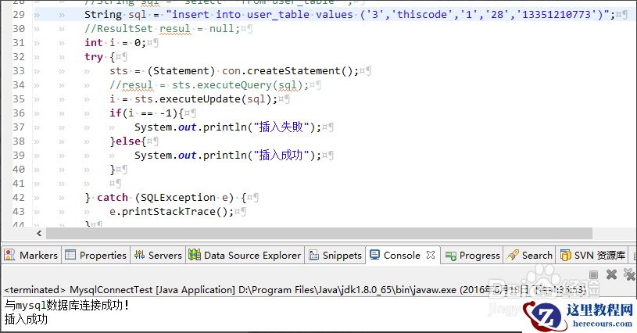Select the Console tab
Image resolution: width=637 pixels, height=333 pixels.
(x=402, y=255)
